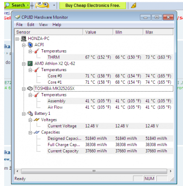Image resolution: width=183 pixels, height=186 pixels.
Task: Select the Assembly temperature row
Action: 110,101
